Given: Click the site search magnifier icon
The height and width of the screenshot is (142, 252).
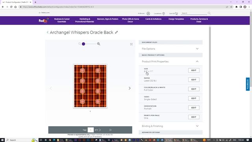Looking at the screenshot, I should (209, 13).
